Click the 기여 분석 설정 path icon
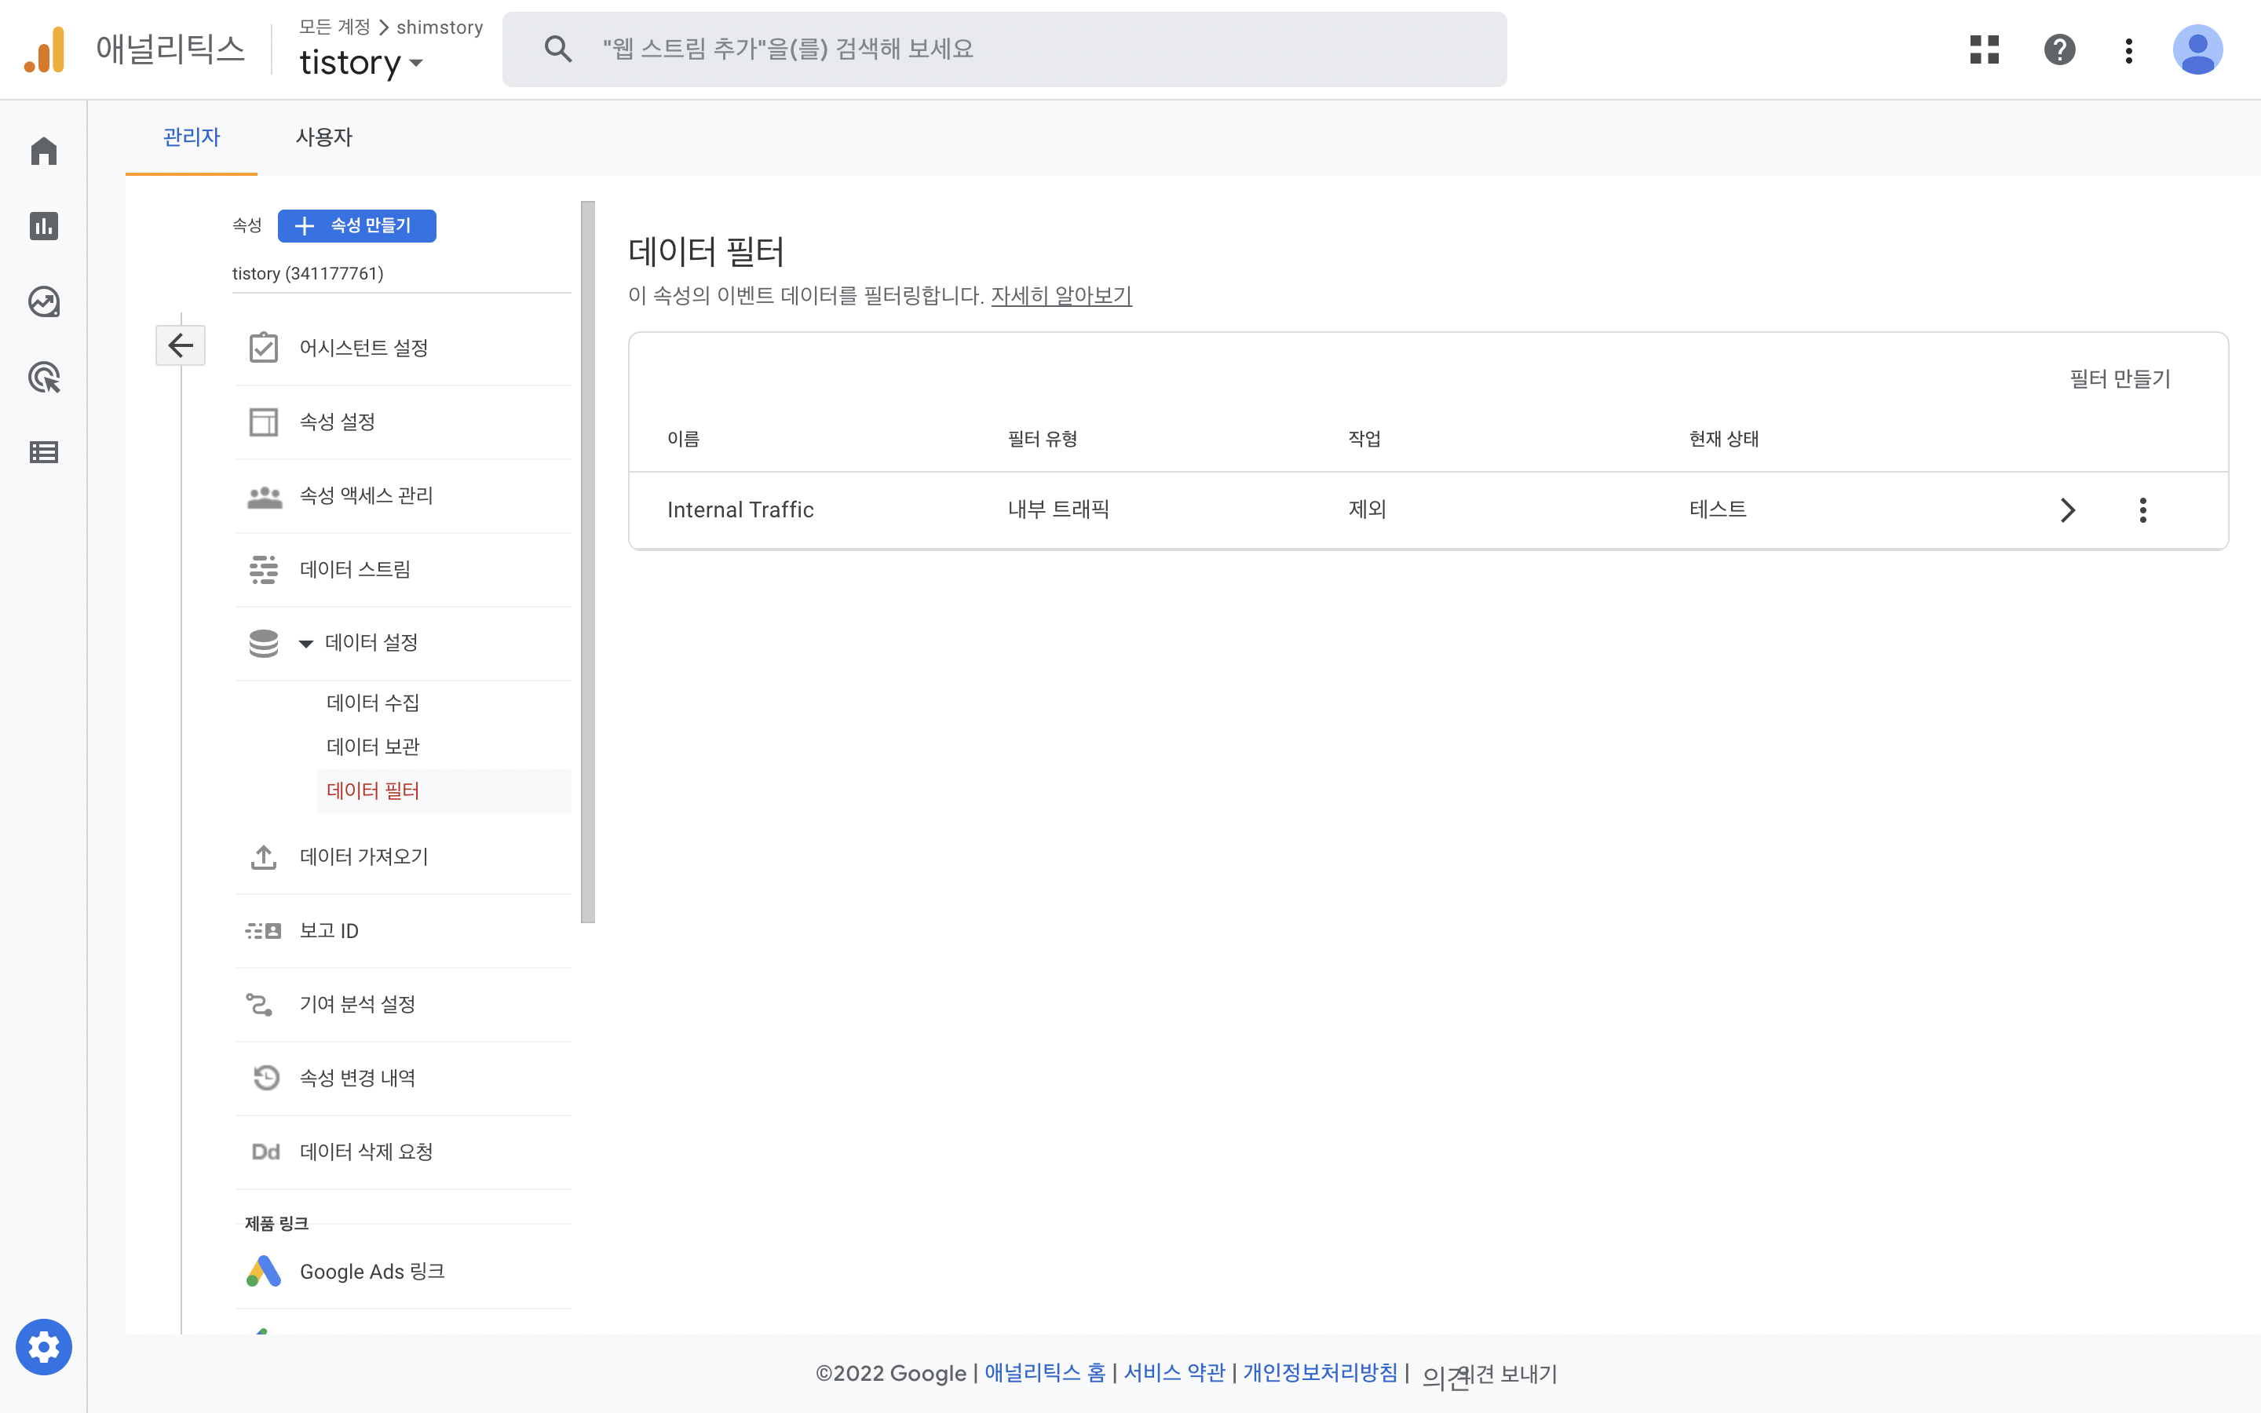This screenshot has height=1413, width=2261. click(260, 1005)
